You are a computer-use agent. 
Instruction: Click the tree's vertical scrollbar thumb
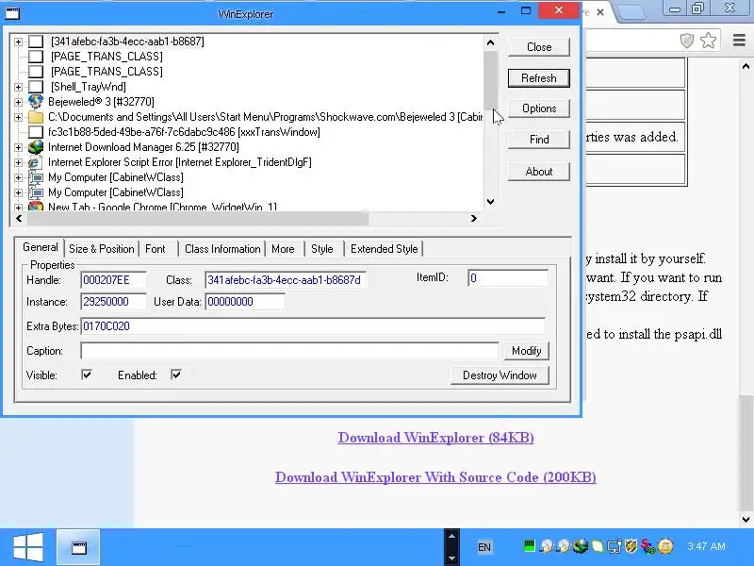[x=490, y=80]
